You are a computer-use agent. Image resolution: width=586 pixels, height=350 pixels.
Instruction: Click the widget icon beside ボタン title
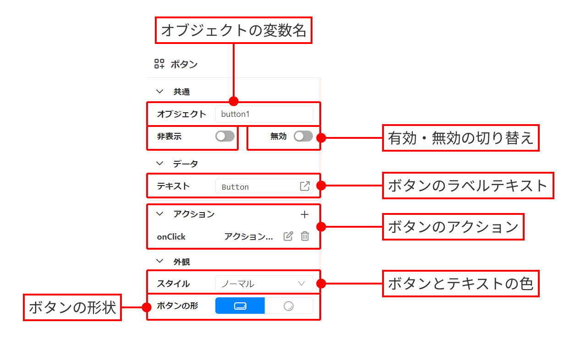tap(159, 64)
